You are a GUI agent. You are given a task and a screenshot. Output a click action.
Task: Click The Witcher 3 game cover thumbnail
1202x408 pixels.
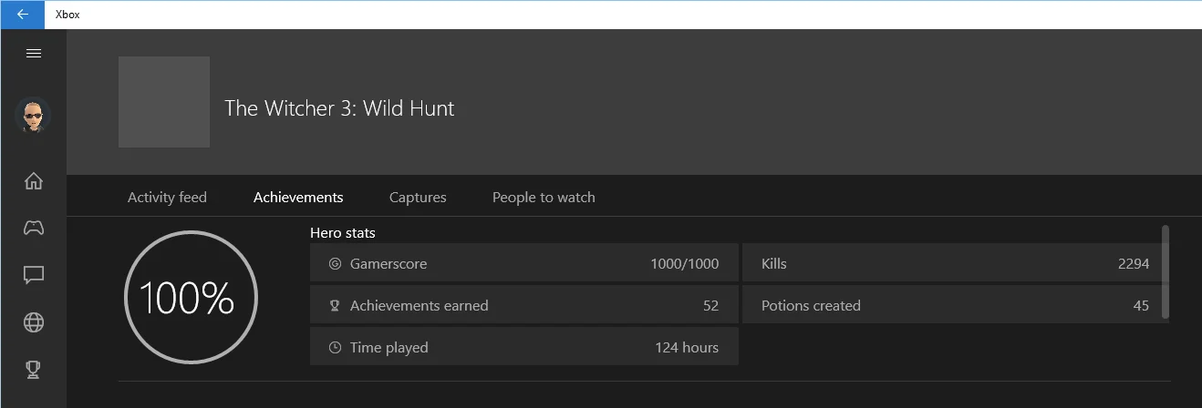pos(164,102)
